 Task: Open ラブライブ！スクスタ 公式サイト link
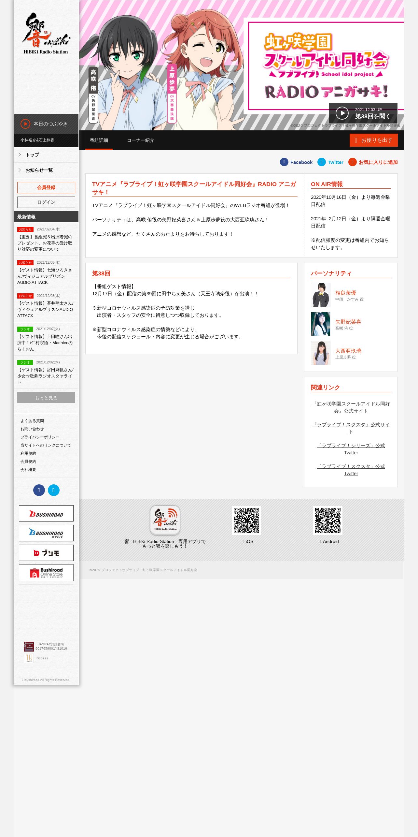click(x=351, y=428)
